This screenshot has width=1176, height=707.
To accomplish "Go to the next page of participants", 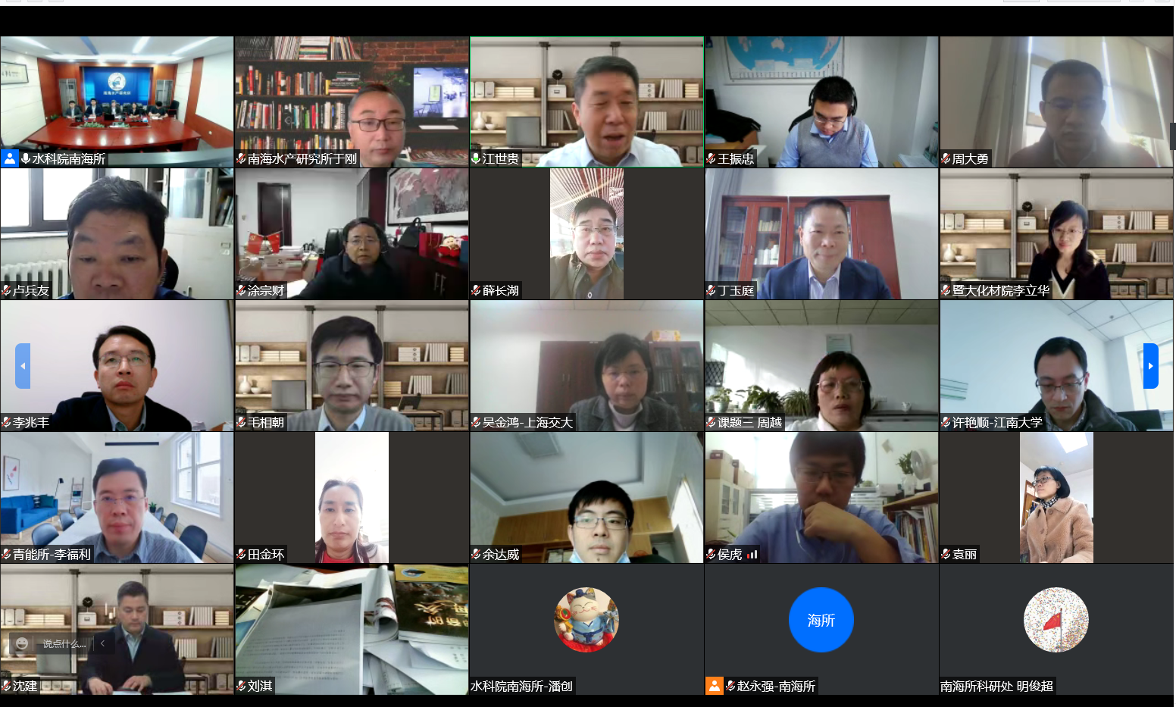I will [1150, 366].
